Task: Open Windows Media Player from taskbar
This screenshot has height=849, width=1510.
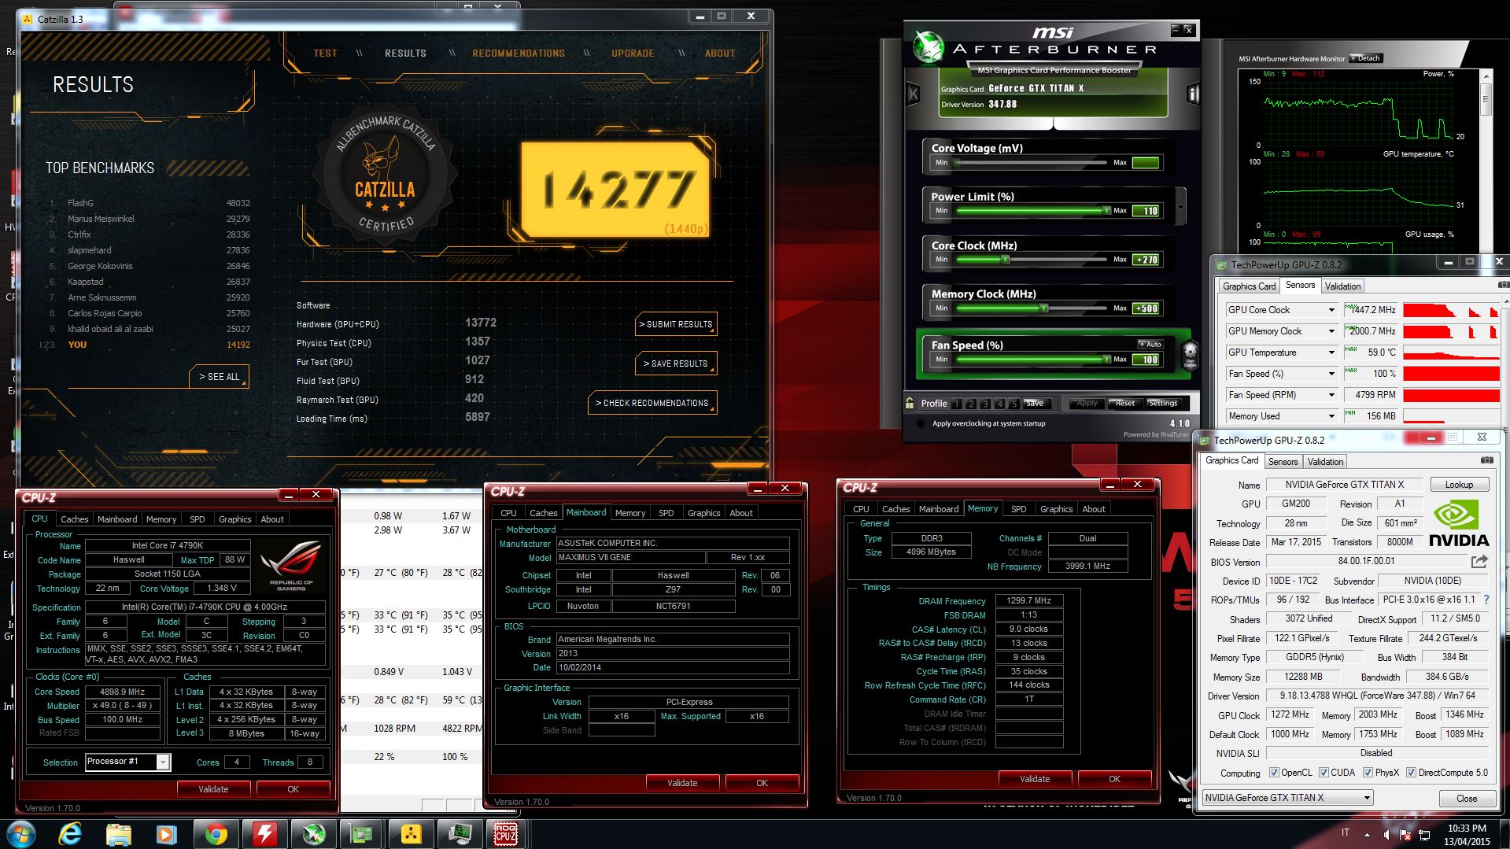Action: pos(167,833)
